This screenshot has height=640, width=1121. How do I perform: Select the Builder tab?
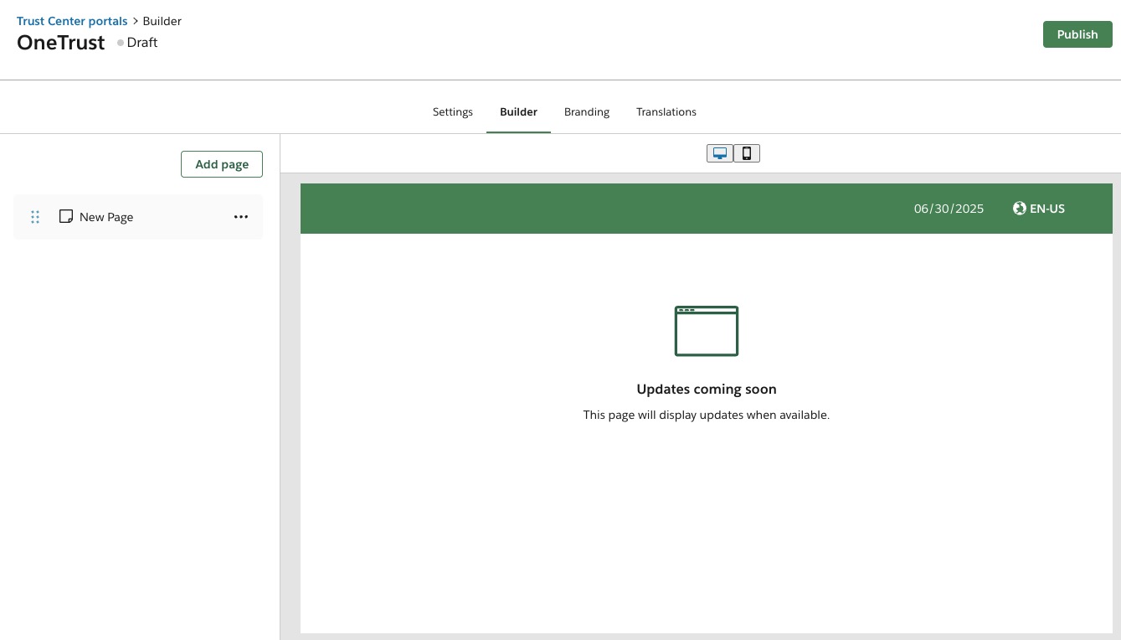[518, 112]
